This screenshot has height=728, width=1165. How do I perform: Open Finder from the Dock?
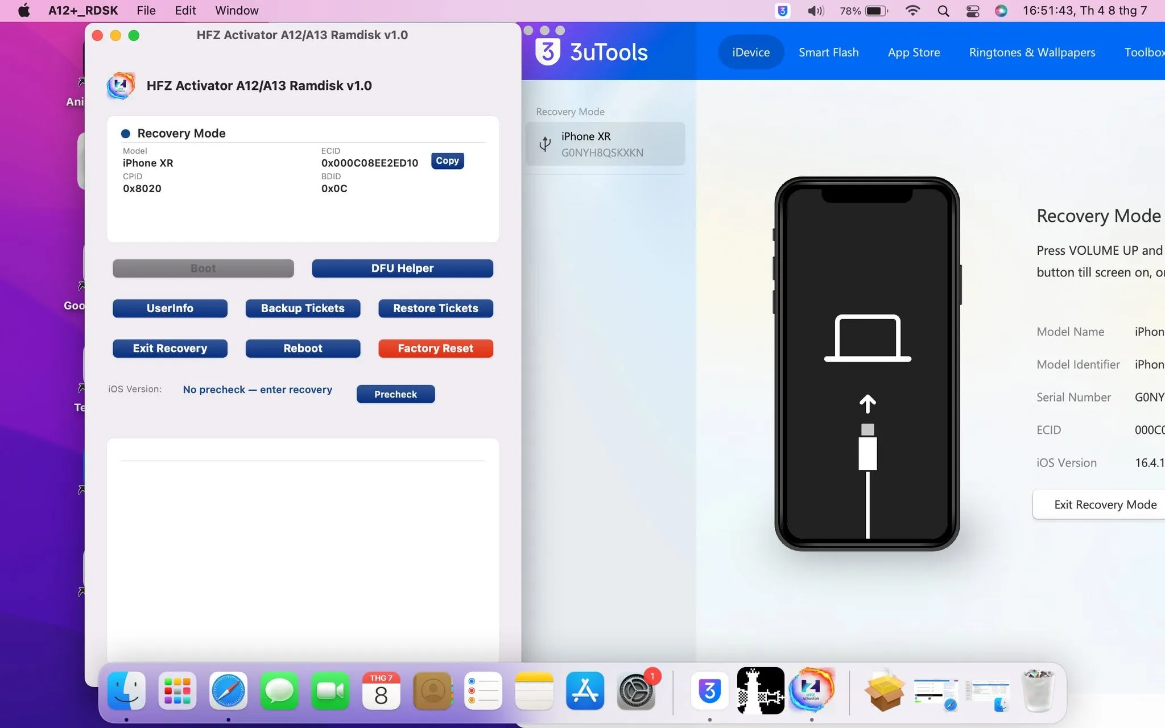(x=126, y=690)
